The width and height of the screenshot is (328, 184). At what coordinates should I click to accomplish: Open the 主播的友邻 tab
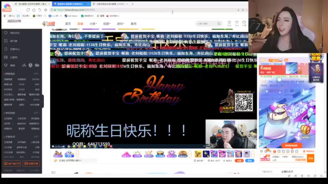(x=287, y=172)
